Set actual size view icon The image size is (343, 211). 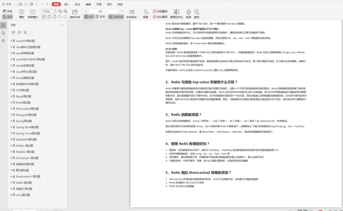point(44,17)
